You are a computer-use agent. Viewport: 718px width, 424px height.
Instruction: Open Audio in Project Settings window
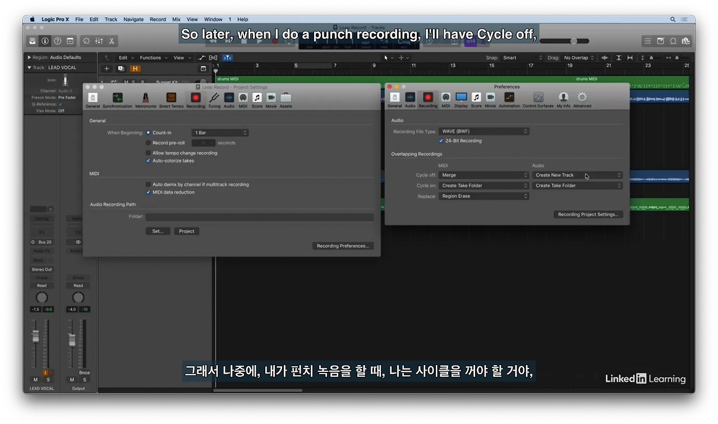click(x=229, y=100)
